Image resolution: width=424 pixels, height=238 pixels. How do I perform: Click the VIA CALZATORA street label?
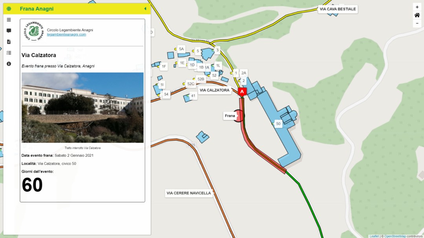coord(214,90)
